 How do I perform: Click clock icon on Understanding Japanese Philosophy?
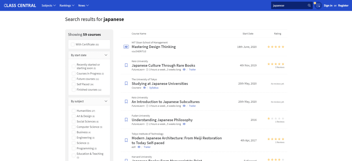click(147, 124)
